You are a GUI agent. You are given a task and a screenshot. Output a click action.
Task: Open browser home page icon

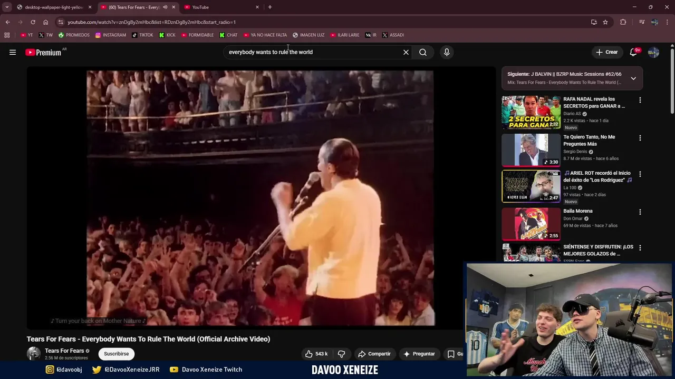pos(45,22)
